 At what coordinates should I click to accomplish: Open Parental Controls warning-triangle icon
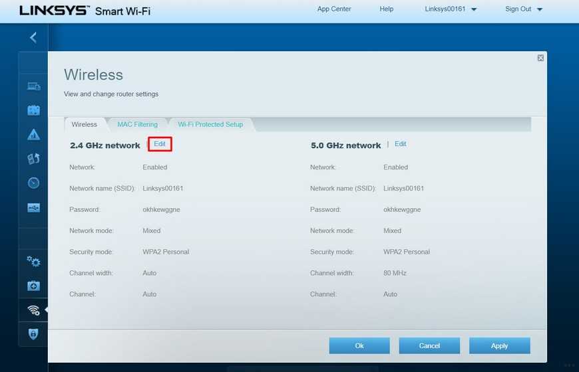click(33, 135)
